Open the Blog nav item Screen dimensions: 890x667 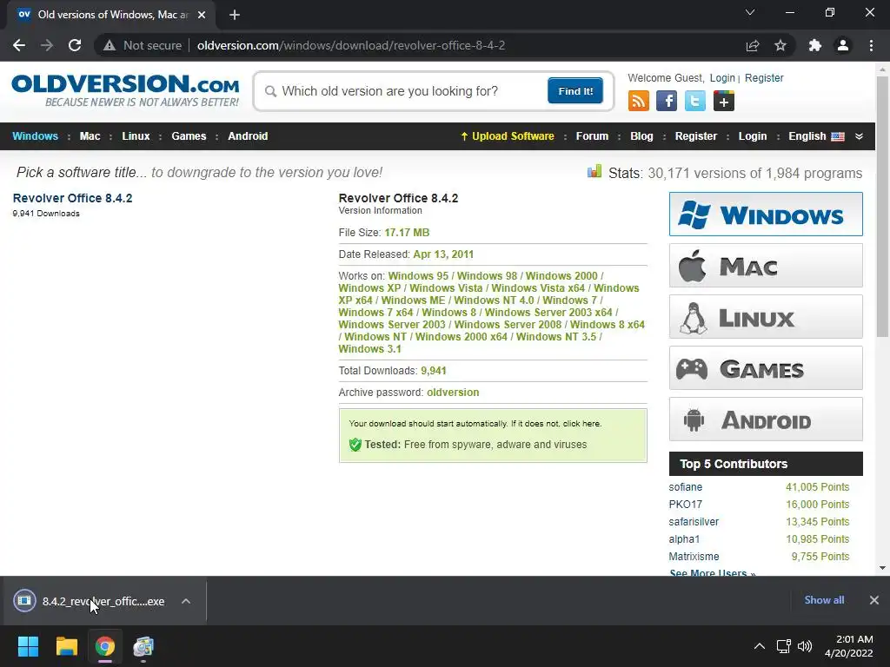click(x=641, y=136)
